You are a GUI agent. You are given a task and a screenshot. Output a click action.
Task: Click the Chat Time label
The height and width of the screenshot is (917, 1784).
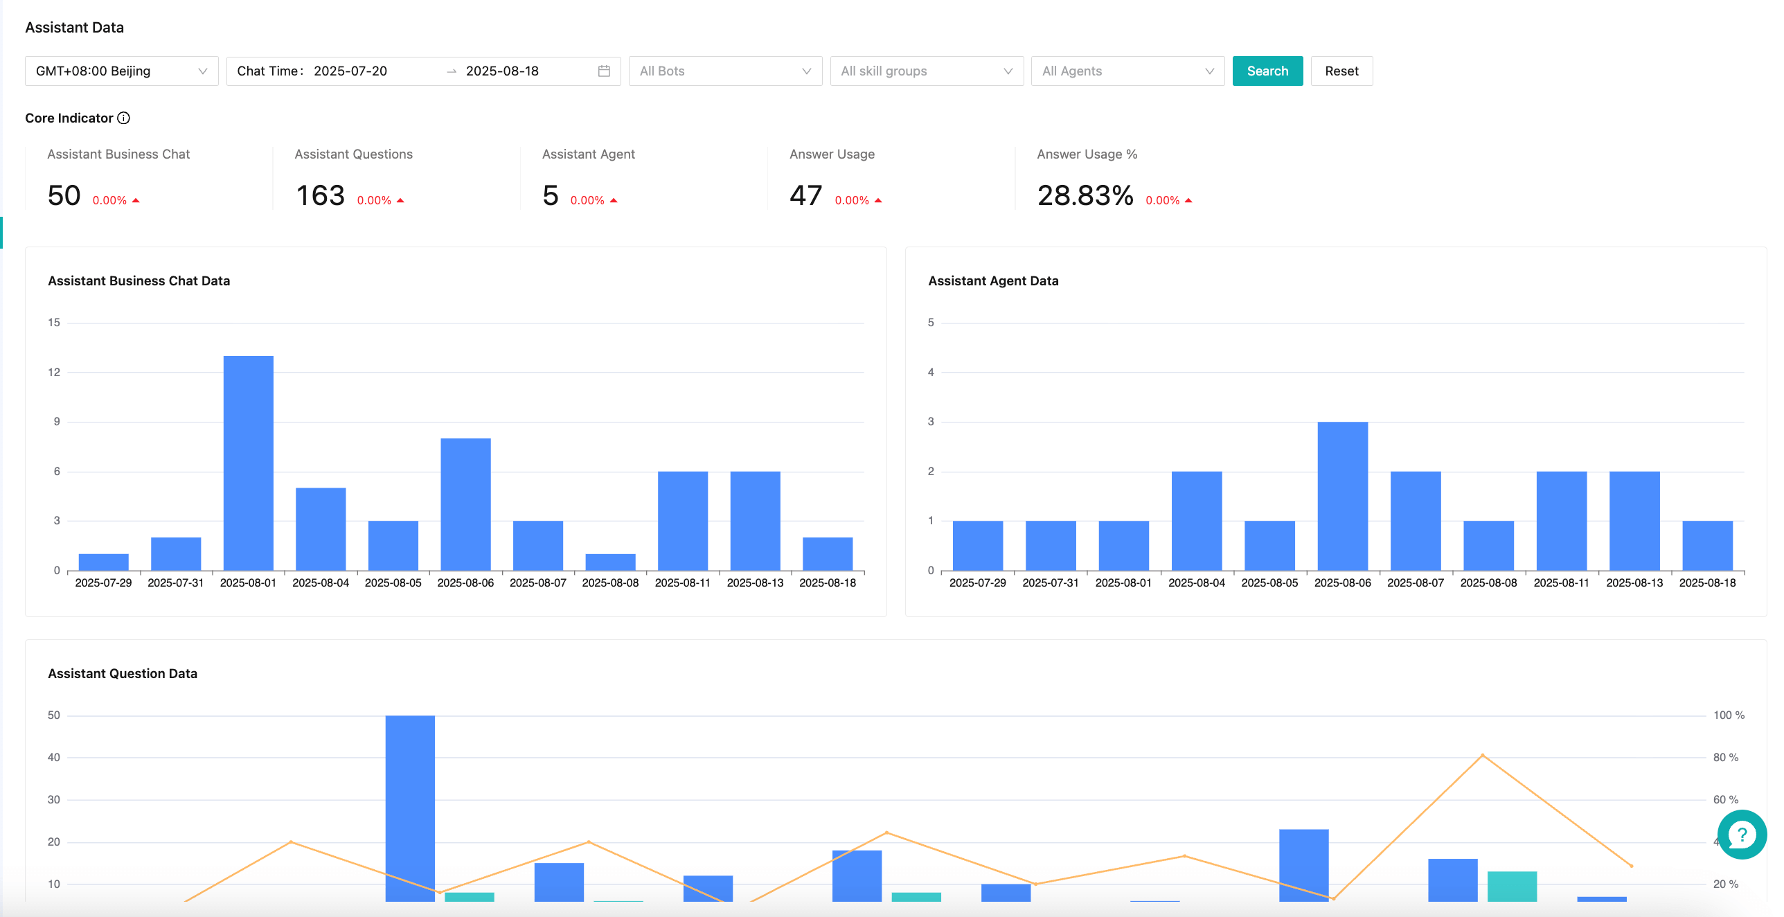[270, 71]
